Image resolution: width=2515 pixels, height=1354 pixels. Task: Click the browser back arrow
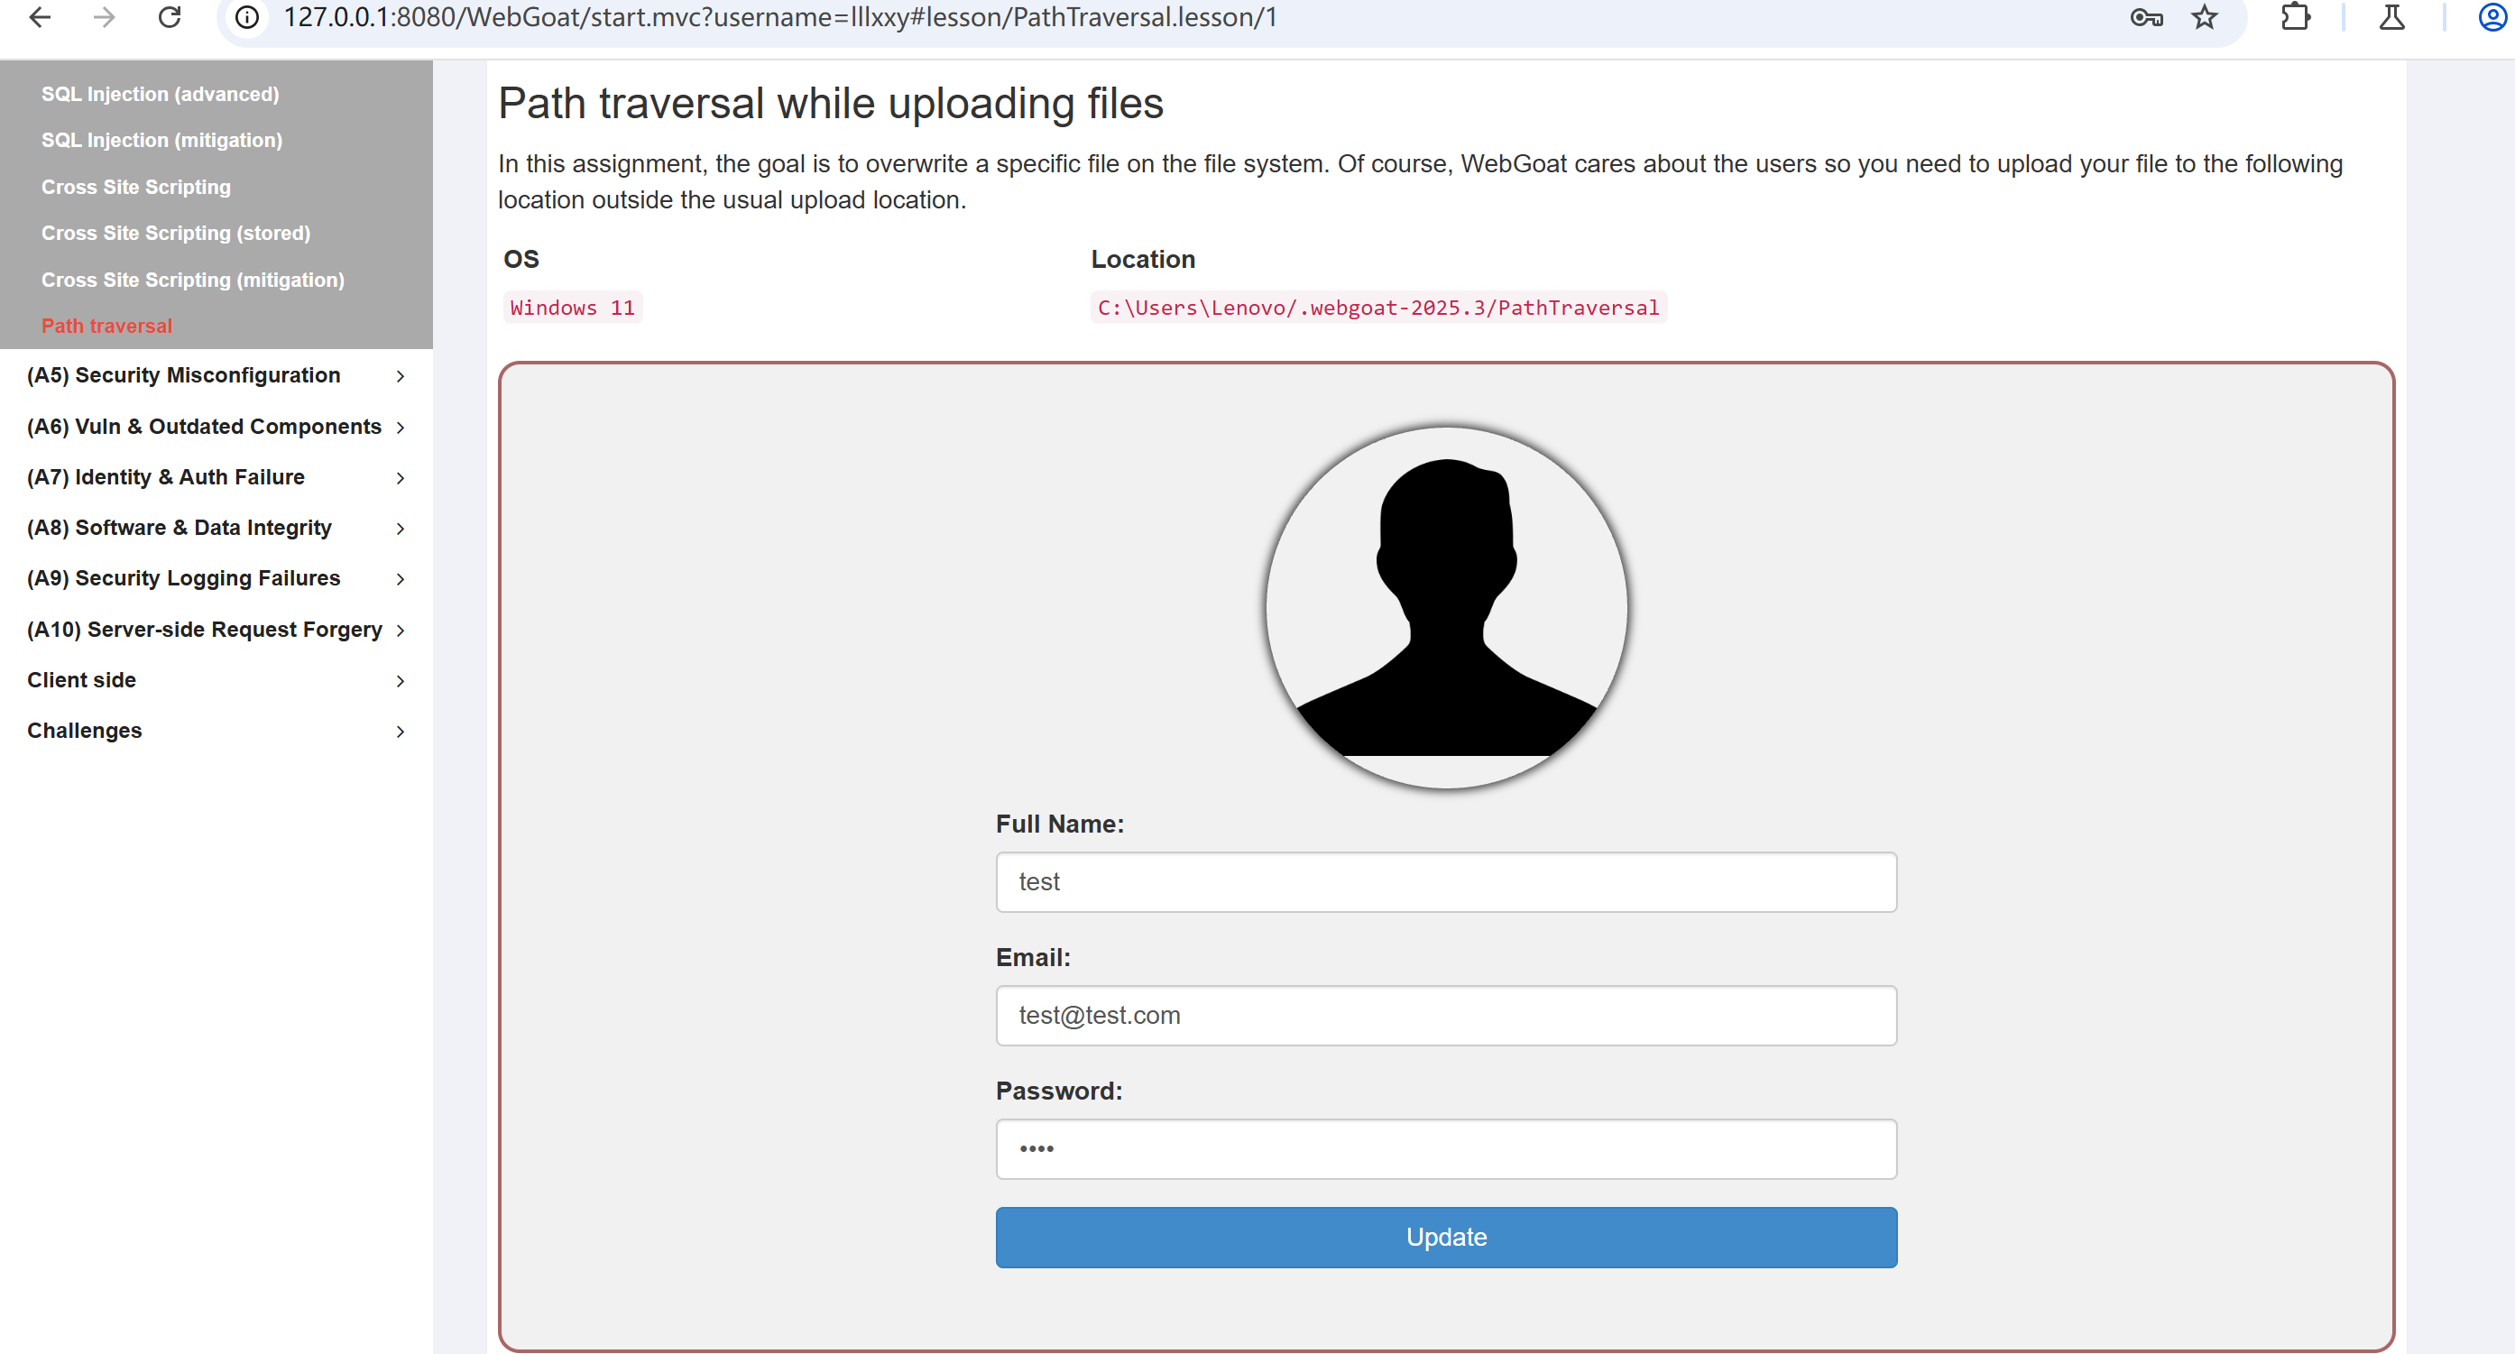[40, 16]
